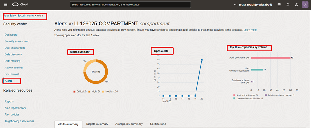The height and width of the screenshot is (128, 311).
Task: Expand the India South (Hyderabad) region selector
Action: [x=253, y=4]
